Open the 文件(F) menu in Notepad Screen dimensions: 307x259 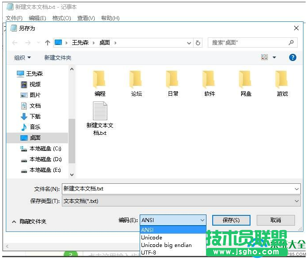[x=14, y=18]
